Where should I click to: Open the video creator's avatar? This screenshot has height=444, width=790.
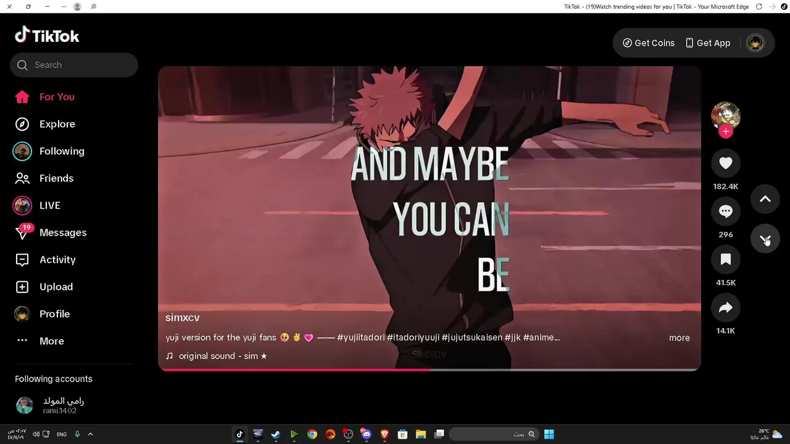coord(726,116)
